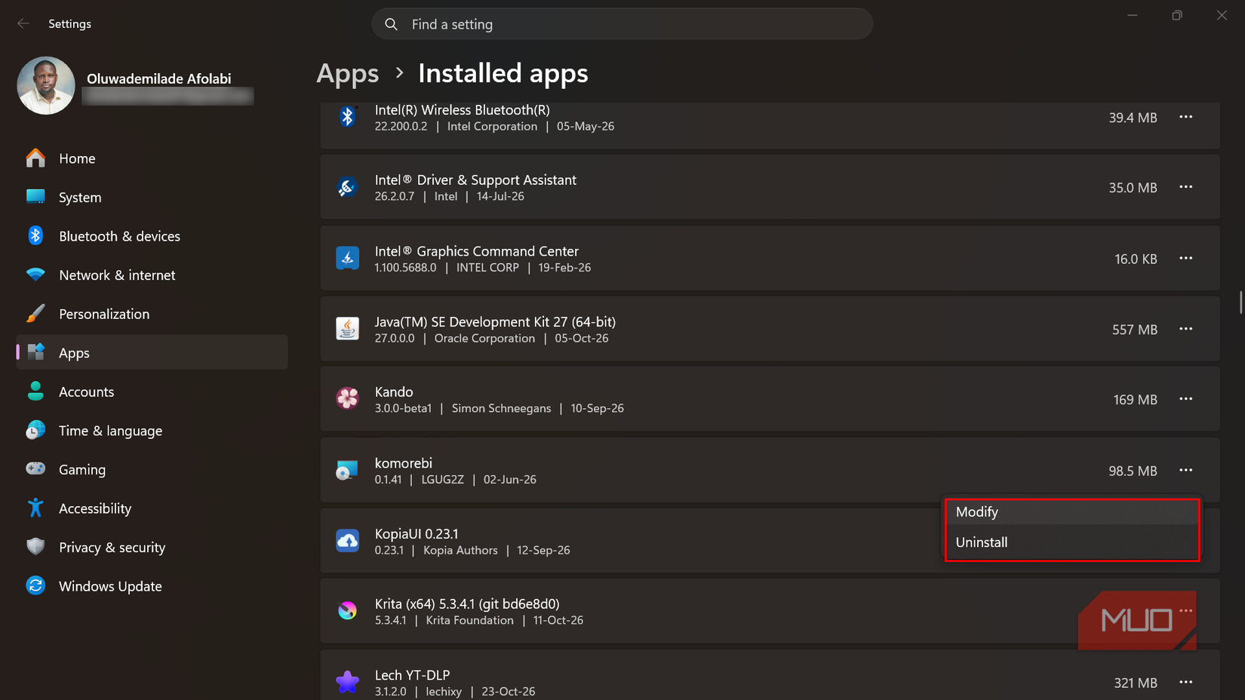Click the Intel Graphics Command Center icon
Image resolution: width=1245 pixels, height=700 pixels.
pyautogui.click(x=347, y=258)
